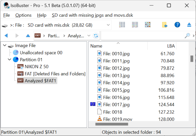Select Partition 01 in the tree

coord(31,59)
